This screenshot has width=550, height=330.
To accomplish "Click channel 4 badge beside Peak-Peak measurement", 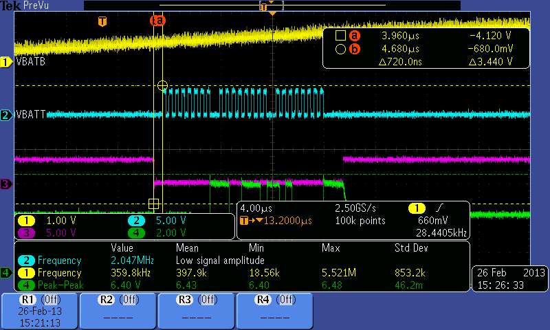I will click(x=26, y=285).
